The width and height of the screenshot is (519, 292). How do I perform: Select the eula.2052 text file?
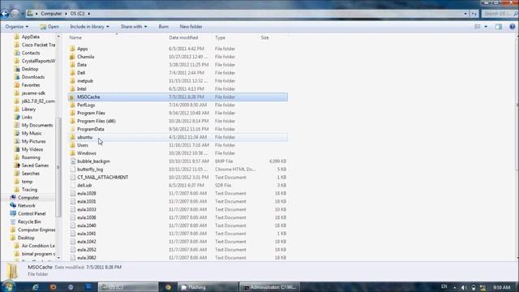click(87, 250)
